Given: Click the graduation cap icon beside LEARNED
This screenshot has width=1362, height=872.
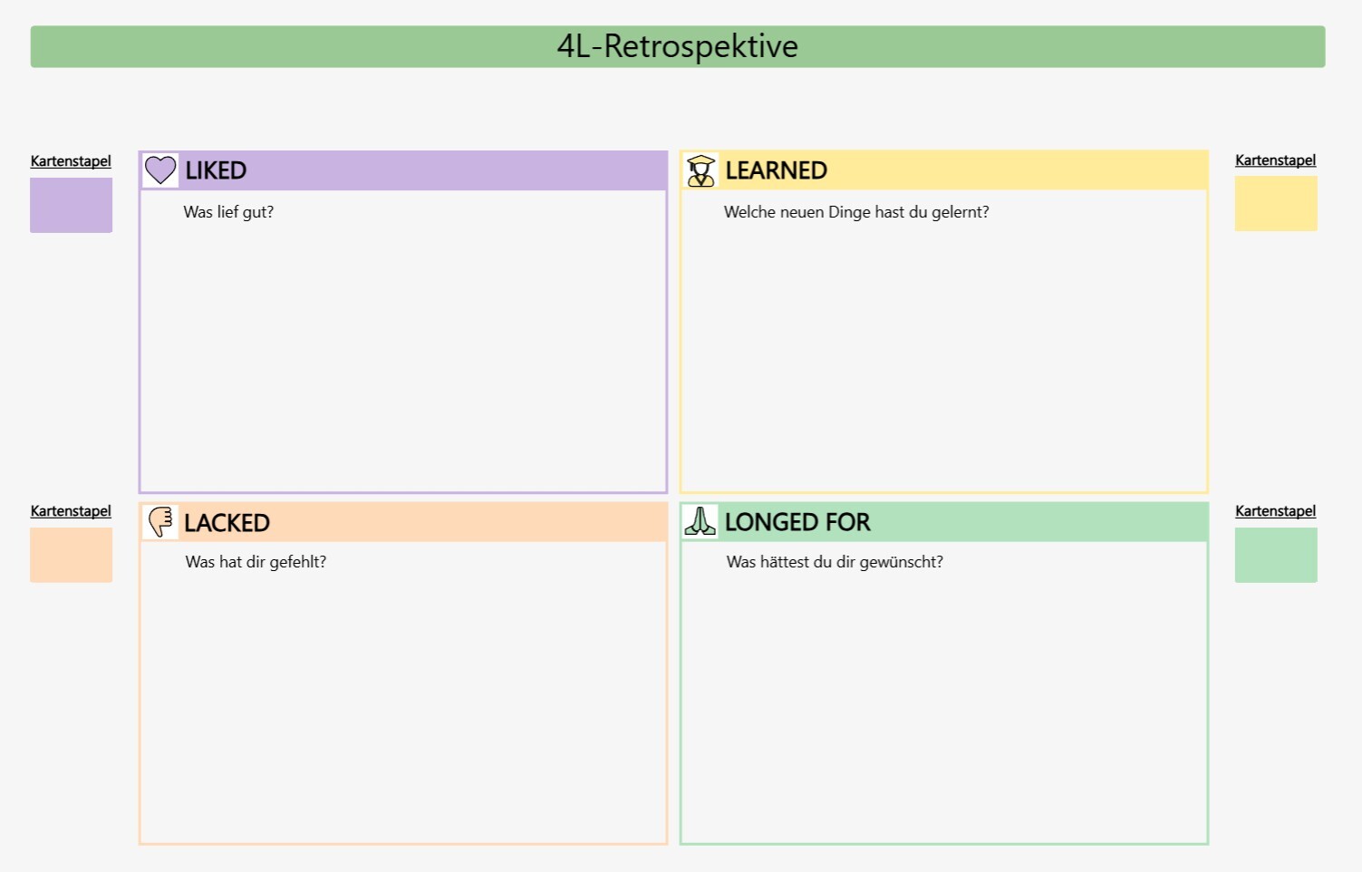Looking at the screenshot, I should 700,170.
